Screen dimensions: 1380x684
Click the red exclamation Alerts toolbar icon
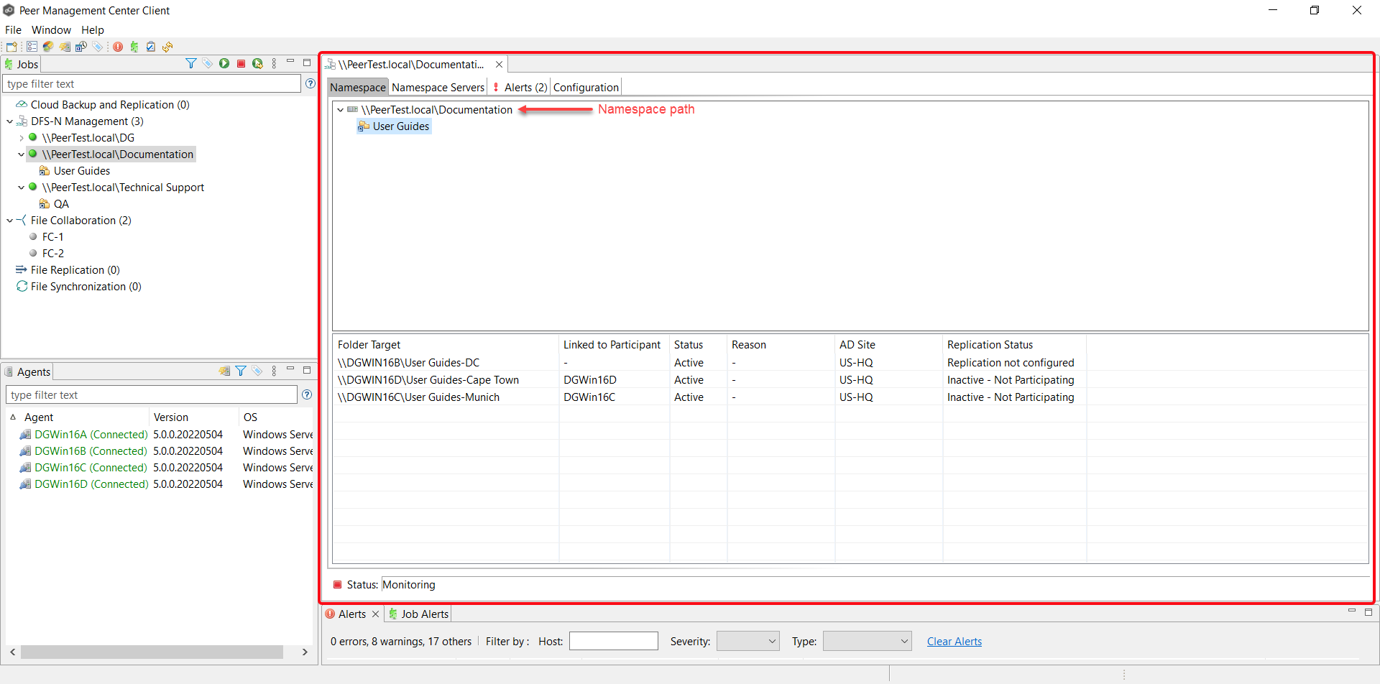[118, 47]
